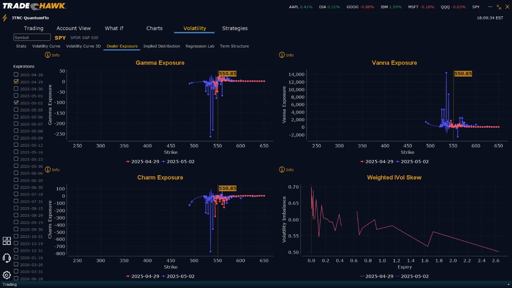Screen dimensions: 512x288
Task: Select the DIA ticker quote
Action: click(x=329, y=7)
